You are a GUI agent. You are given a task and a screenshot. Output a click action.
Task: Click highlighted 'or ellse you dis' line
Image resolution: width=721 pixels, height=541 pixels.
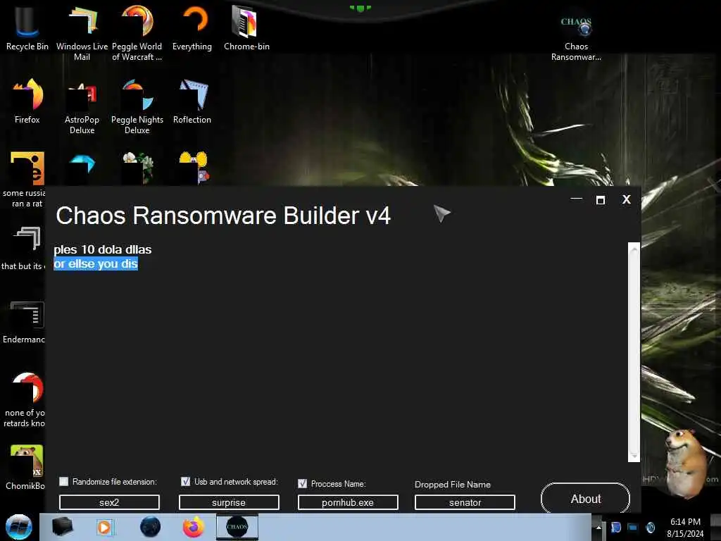point(96,263)
